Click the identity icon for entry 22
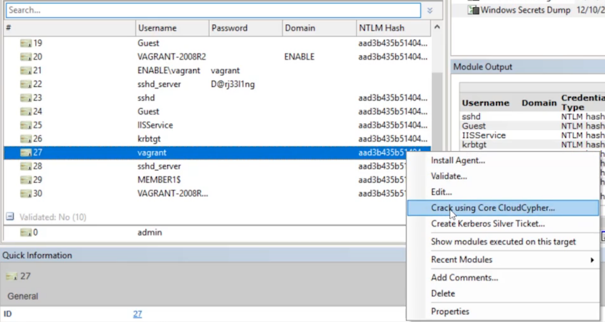The height and width of the screenshot is (322, 605). (x=26, y=85)
